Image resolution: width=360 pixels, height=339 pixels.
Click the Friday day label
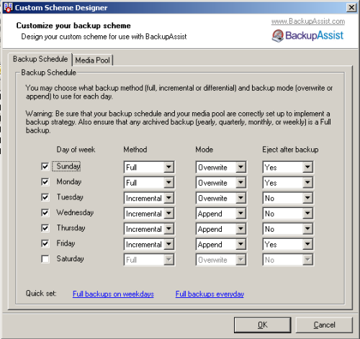click(x=66, y=243)
